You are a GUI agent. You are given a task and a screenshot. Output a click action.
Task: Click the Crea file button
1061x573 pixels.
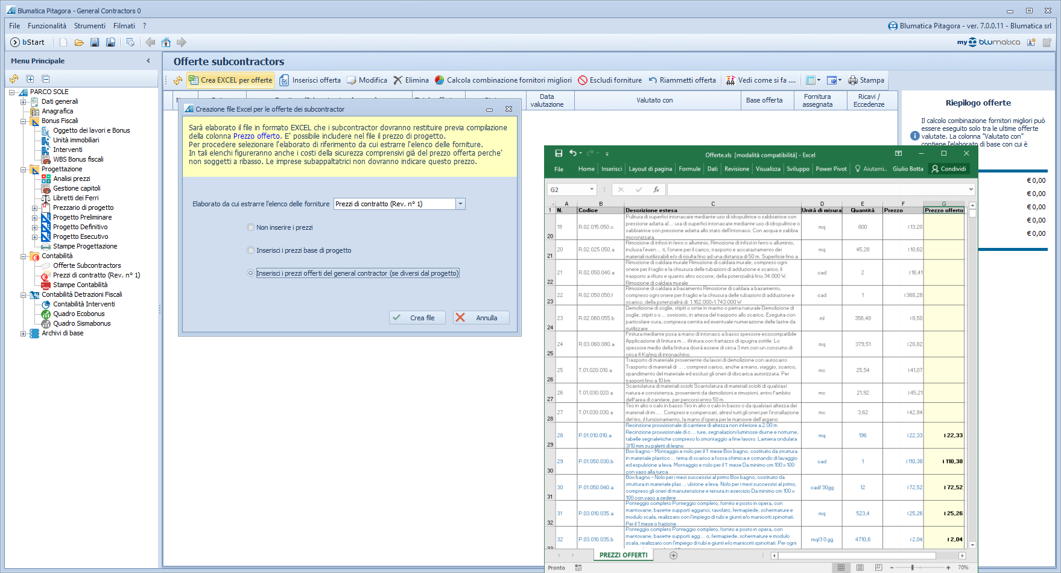(417, 318)
